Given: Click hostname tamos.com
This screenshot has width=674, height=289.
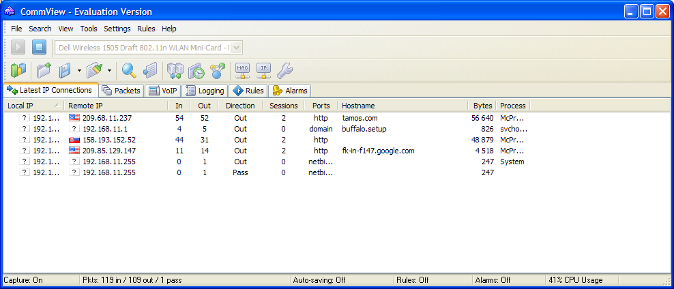Looking at the screenshot, I should [x=360, y=118].
